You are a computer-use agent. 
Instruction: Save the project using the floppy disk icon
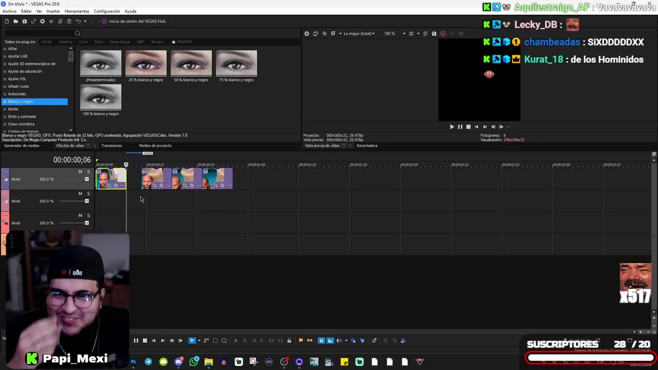point(24,21)
